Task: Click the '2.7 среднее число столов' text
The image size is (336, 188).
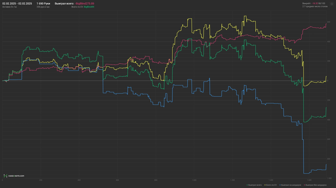Action: click(315, 6)
